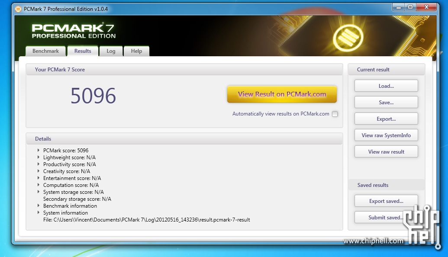Screen dimensions: 448x257
Task: Select the Secondary storage score: N/A text
Action: (x=77, y=199)
